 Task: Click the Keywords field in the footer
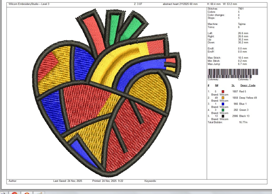pyautogui.click(x=150, y=181)
